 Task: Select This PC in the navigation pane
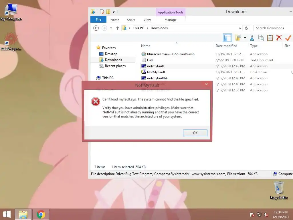click(108, 78)
